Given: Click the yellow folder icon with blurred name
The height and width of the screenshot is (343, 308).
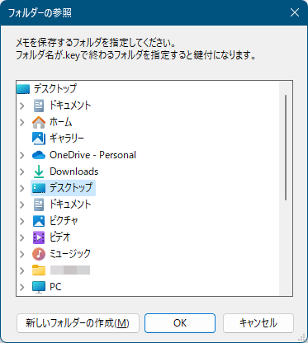Looking at the screenshot, I should pos(39,270).
